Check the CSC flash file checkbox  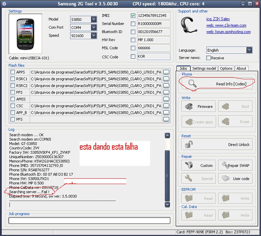click(13, 106)
